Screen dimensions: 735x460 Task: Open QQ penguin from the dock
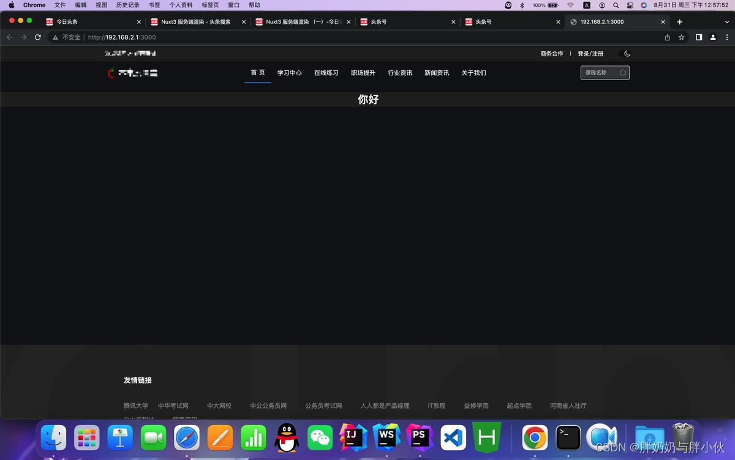287,437
